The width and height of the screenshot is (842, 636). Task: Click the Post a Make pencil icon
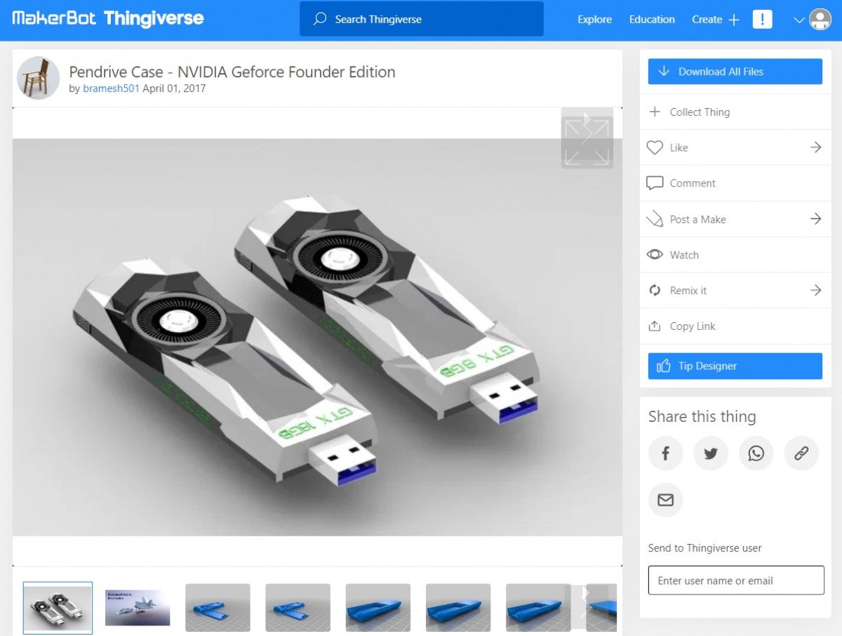655,219
